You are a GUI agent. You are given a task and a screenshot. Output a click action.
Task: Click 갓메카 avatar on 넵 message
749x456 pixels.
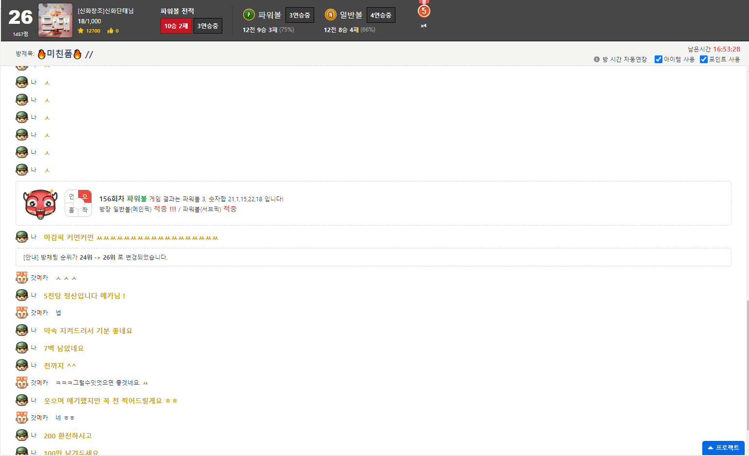tap(22, 313)
